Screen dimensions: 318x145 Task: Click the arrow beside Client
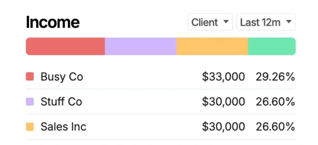226,22
